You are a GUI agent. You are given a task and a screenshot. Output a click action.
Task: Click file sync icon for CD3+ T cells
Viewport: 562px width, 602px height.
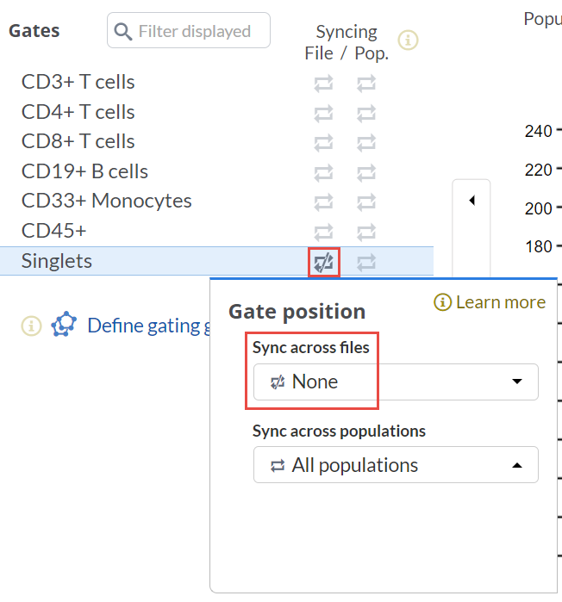coord(323,84)
